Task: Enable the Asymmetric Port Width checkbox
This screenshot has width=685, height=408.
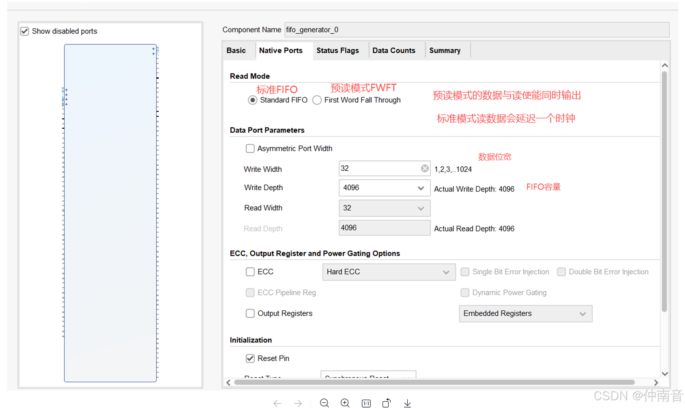Action: (250, 149)
